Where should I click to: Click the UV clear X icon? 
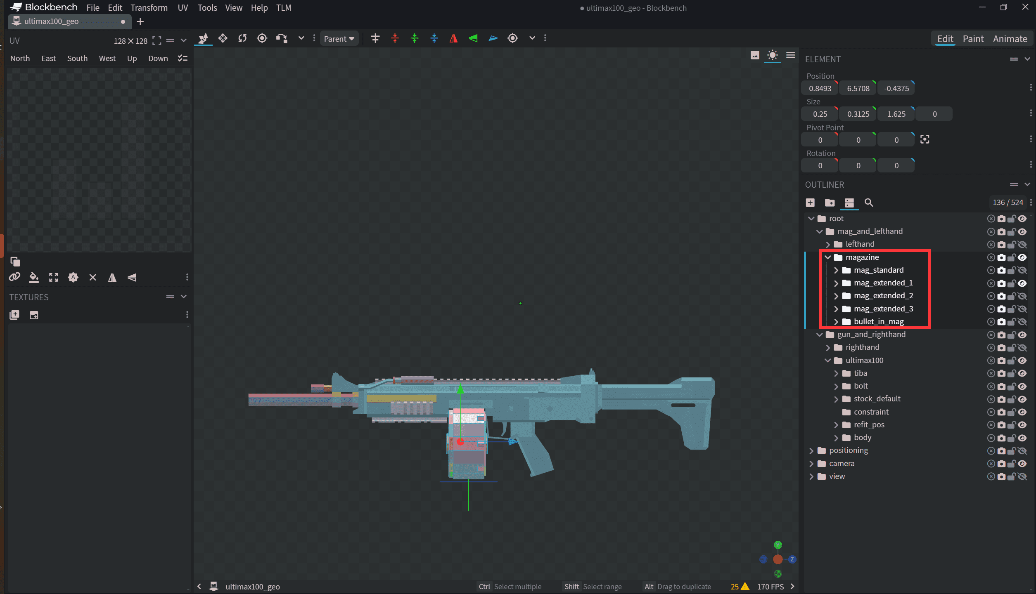tap(93, 277)
